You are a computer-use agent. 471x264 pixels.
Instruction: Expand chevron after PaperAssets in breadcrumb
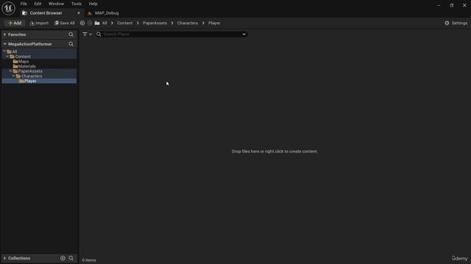pyautogui.click(x=172, y=23)
